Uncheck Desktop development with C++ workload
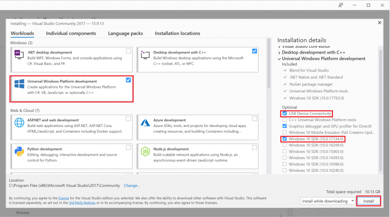 pos(254,51)
